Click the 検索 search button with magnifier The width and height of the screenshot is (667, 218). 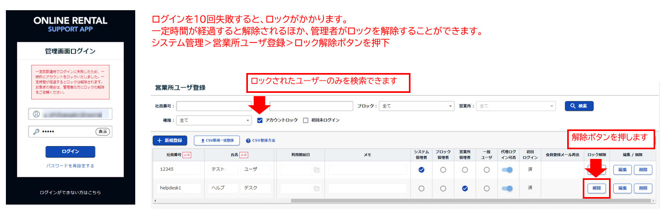click(578, 106)
